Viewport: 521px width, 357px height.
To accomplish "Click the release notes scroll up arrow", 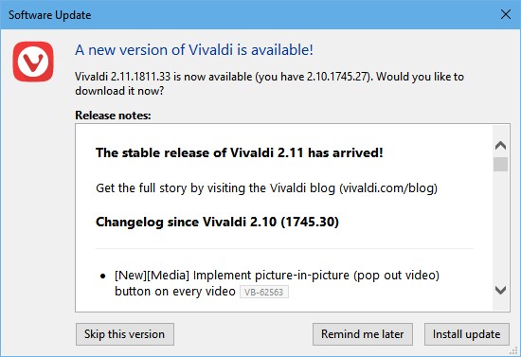I will [500, 145].
